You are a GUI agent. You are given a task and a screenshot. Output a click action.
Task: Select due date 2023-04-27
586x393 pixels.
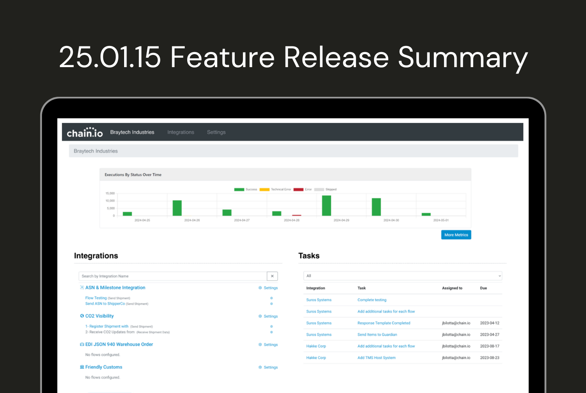(490, 335)
